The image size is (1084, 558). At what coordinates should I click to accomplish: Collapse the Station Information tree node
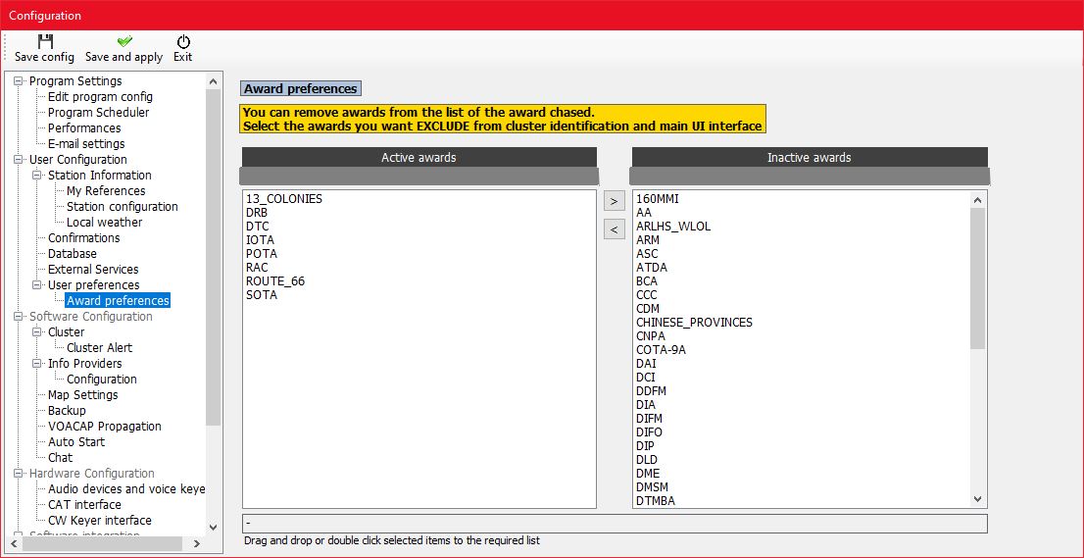click(x=37, y=175)
